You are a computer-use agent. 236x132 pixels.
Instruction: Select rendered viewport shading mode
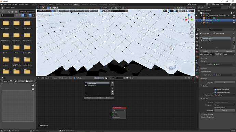click(x=191, y=11)
